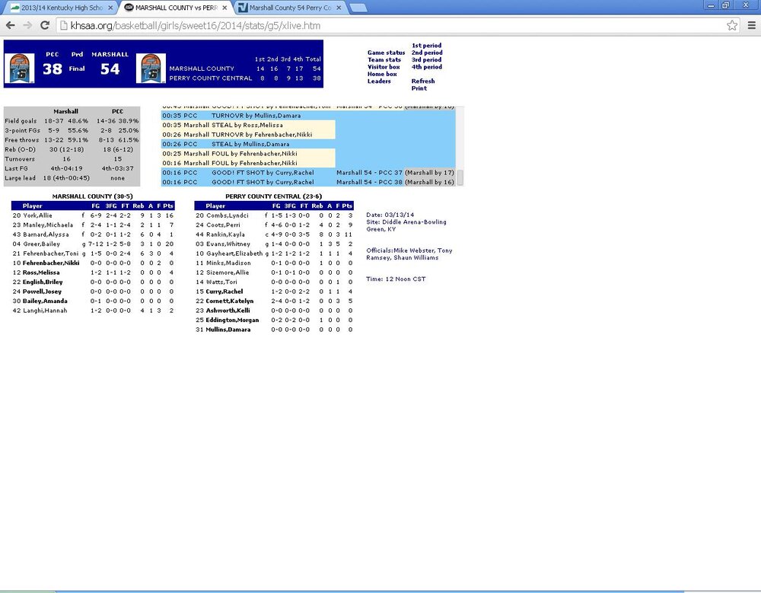The height and width of the screenshot is (593, 761).
Task: Click the Print link
Action: (419, 88)
